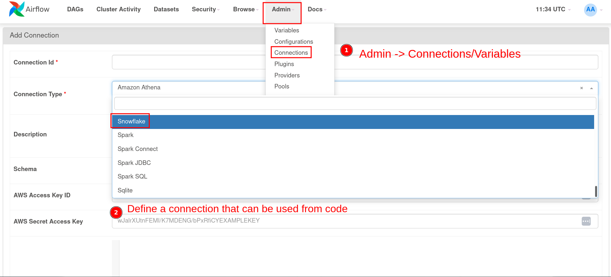The width and height of the screenshot is (611, 277).
Task: Expand the Browse menu
Action: [x=246, y=9]
